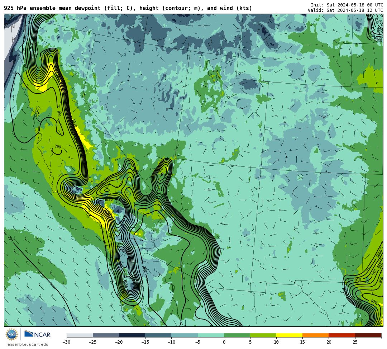Click the '0' colorbar tick label
The height and width of the screenshot is (349, 387).
coord(224,342)
